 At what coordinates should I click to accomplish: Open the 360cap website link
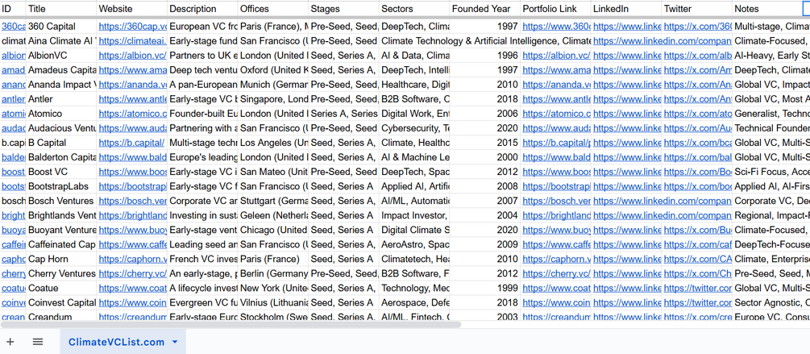(133, 27)
